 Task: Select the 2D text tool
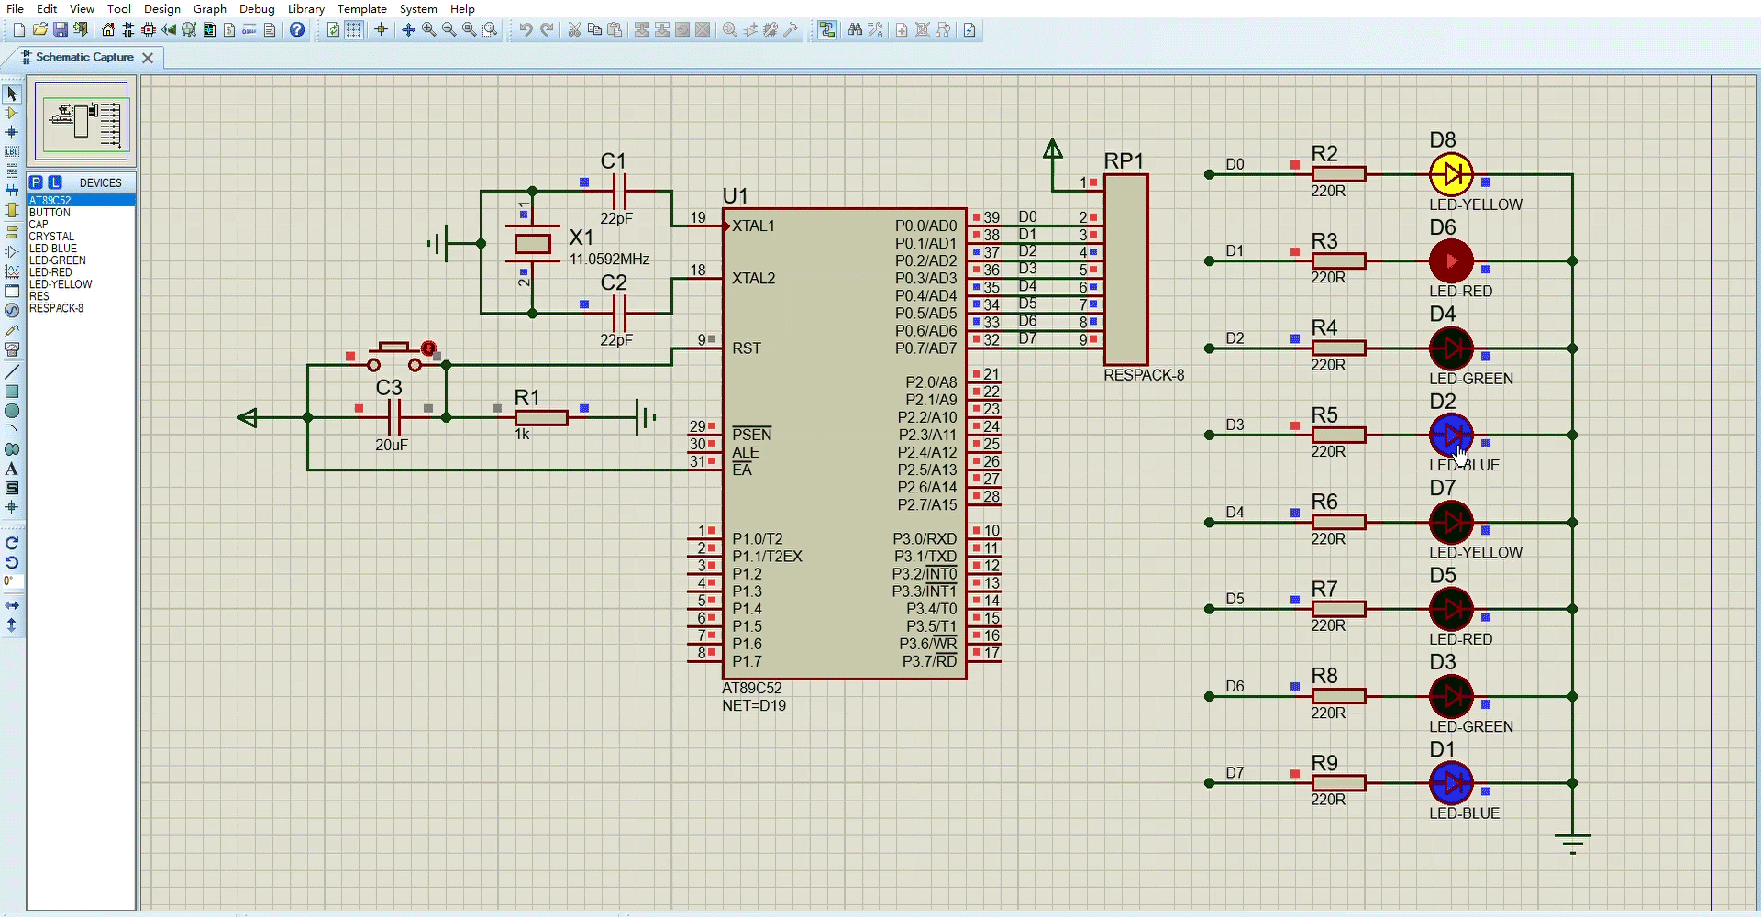point(12,469)
